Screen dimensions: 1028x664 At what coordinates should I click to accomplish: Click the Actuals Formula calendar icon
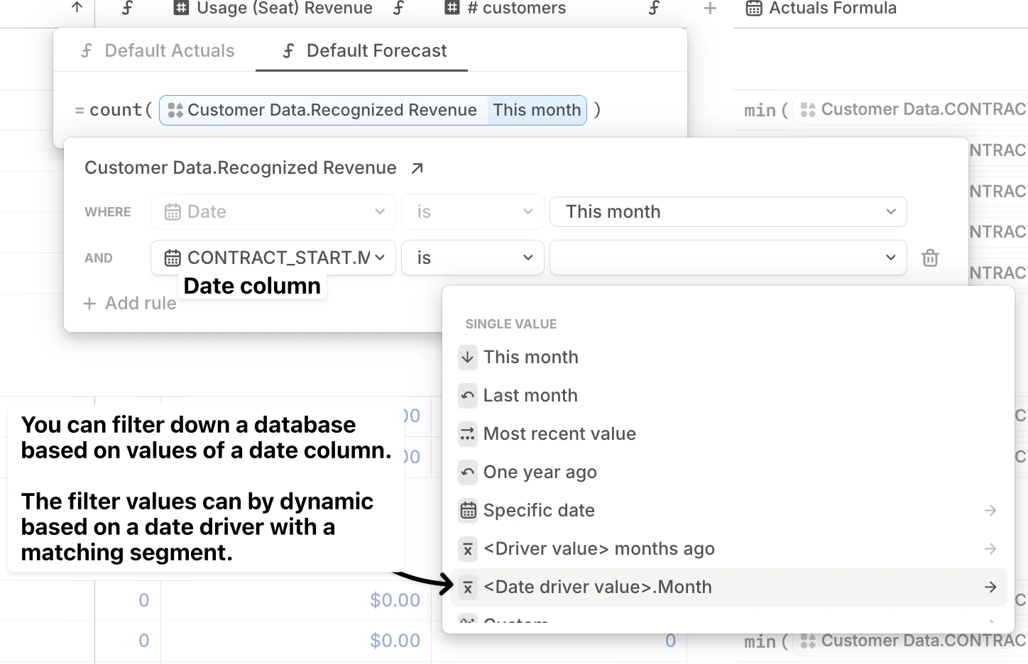pyautogui.click(x=754, y=9)
